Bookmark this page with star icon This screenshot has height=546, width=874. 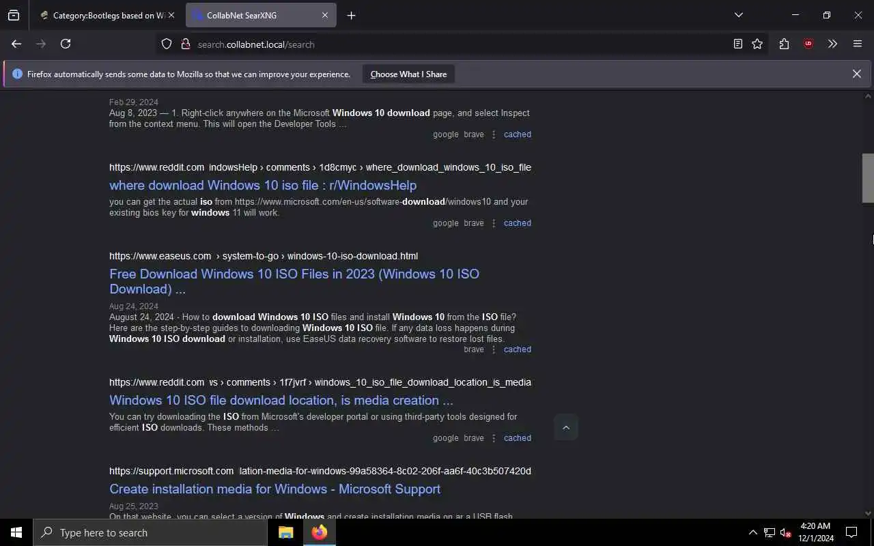point(757,44)
